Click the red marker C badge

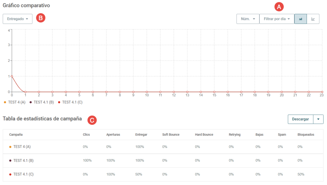click(92, 120)
